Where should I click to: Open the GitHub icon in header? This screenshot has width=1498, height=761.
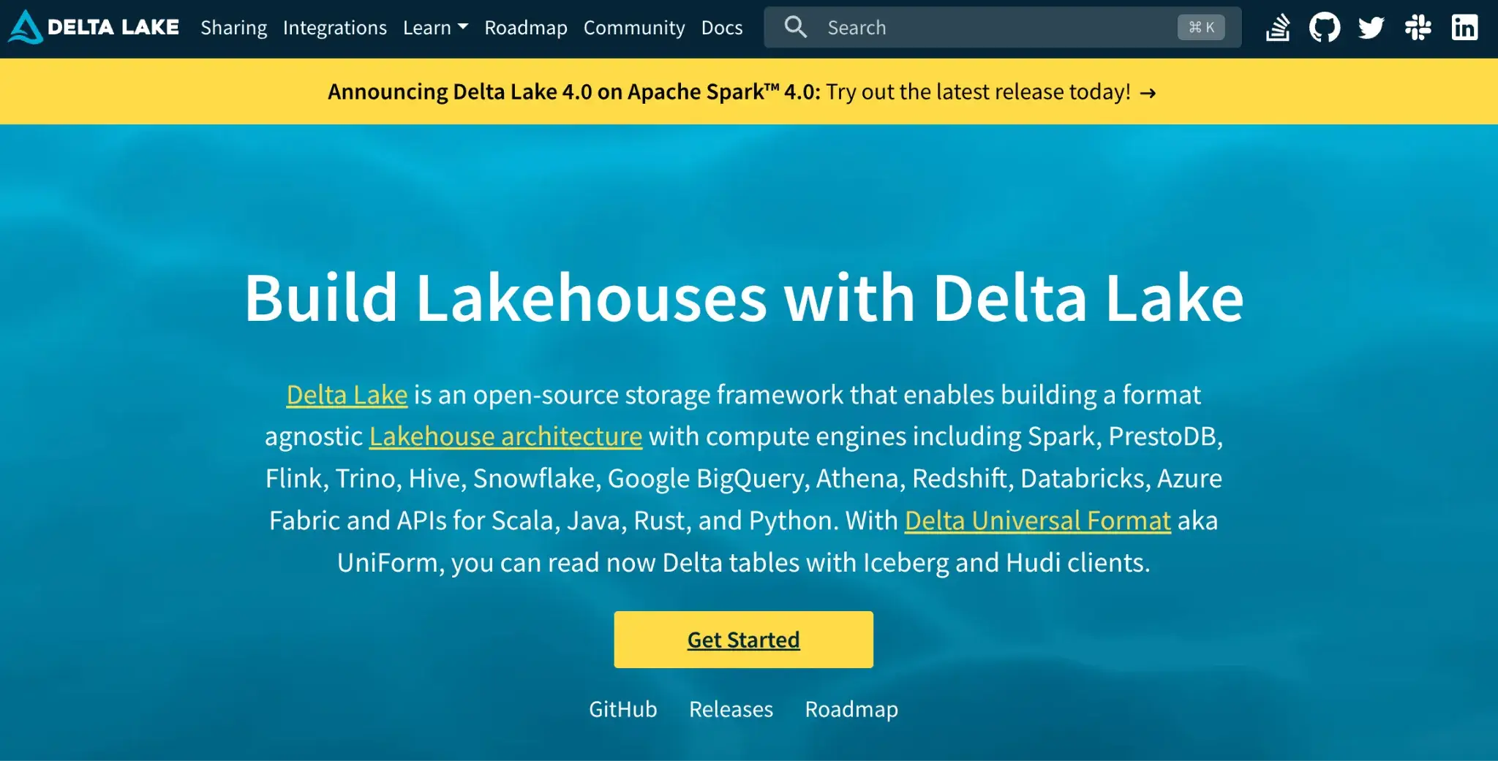(x=1324, y=28)
